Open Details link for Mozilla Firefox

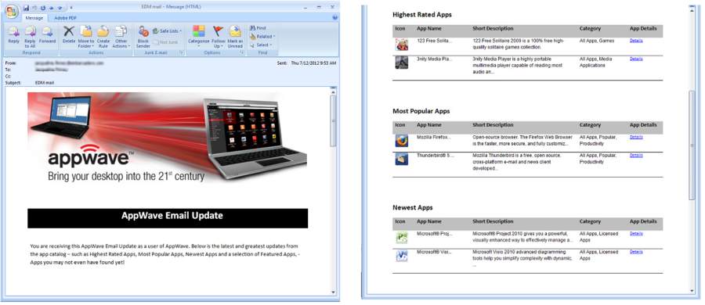pyautogui.click(x=636, y=137)
